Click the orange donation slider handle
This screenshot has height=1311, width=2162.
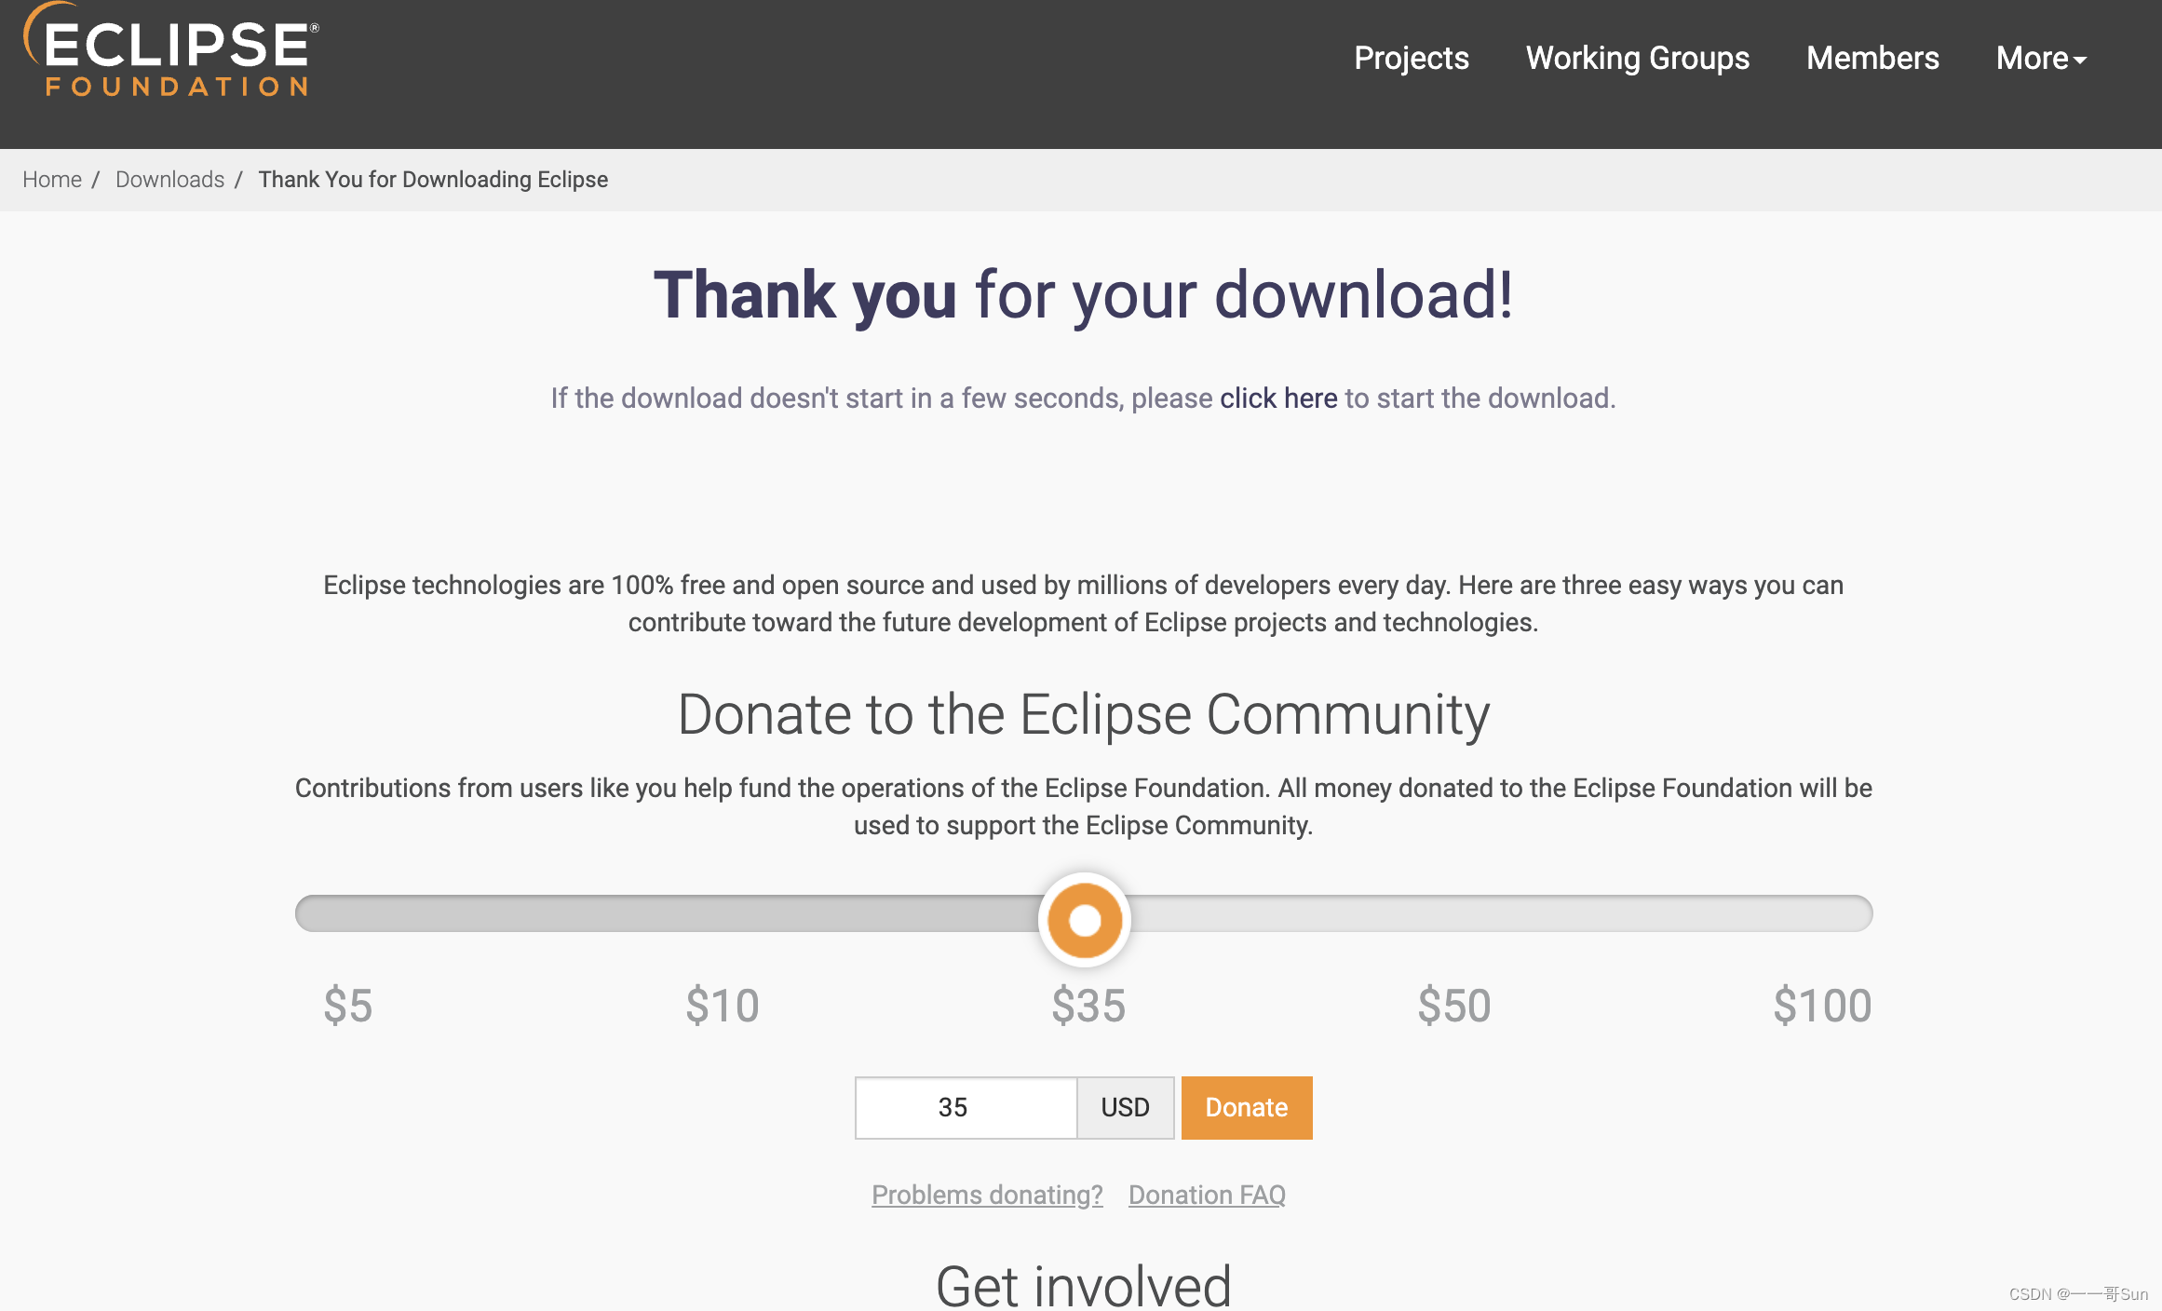(x=1085, y=920)
